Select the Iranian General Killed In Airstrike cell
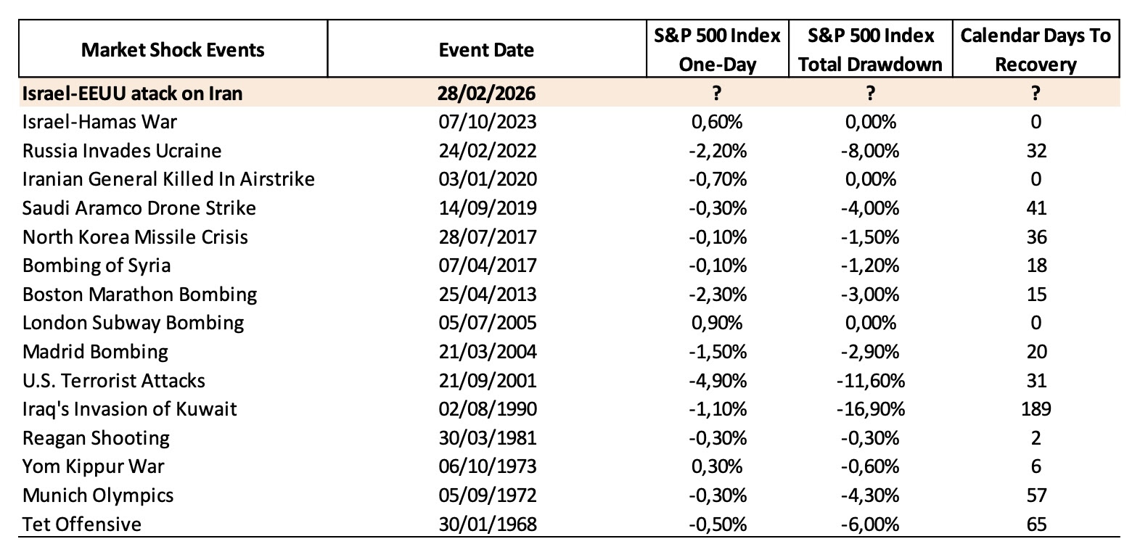 coord(168,179)
